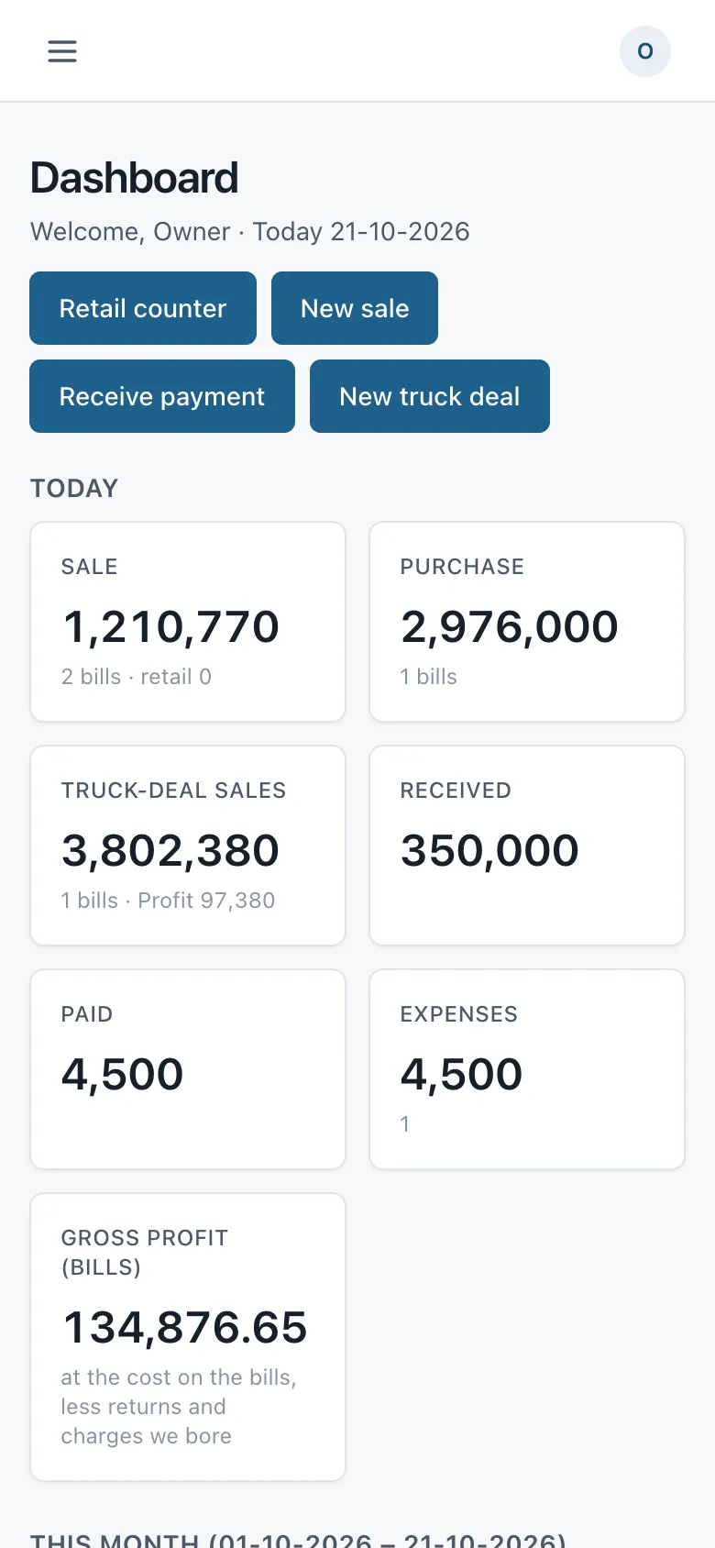Click the EXPENSES card label
Image resolution: width=715 pixels, height=1548 pixels.
coord(458,1014)
